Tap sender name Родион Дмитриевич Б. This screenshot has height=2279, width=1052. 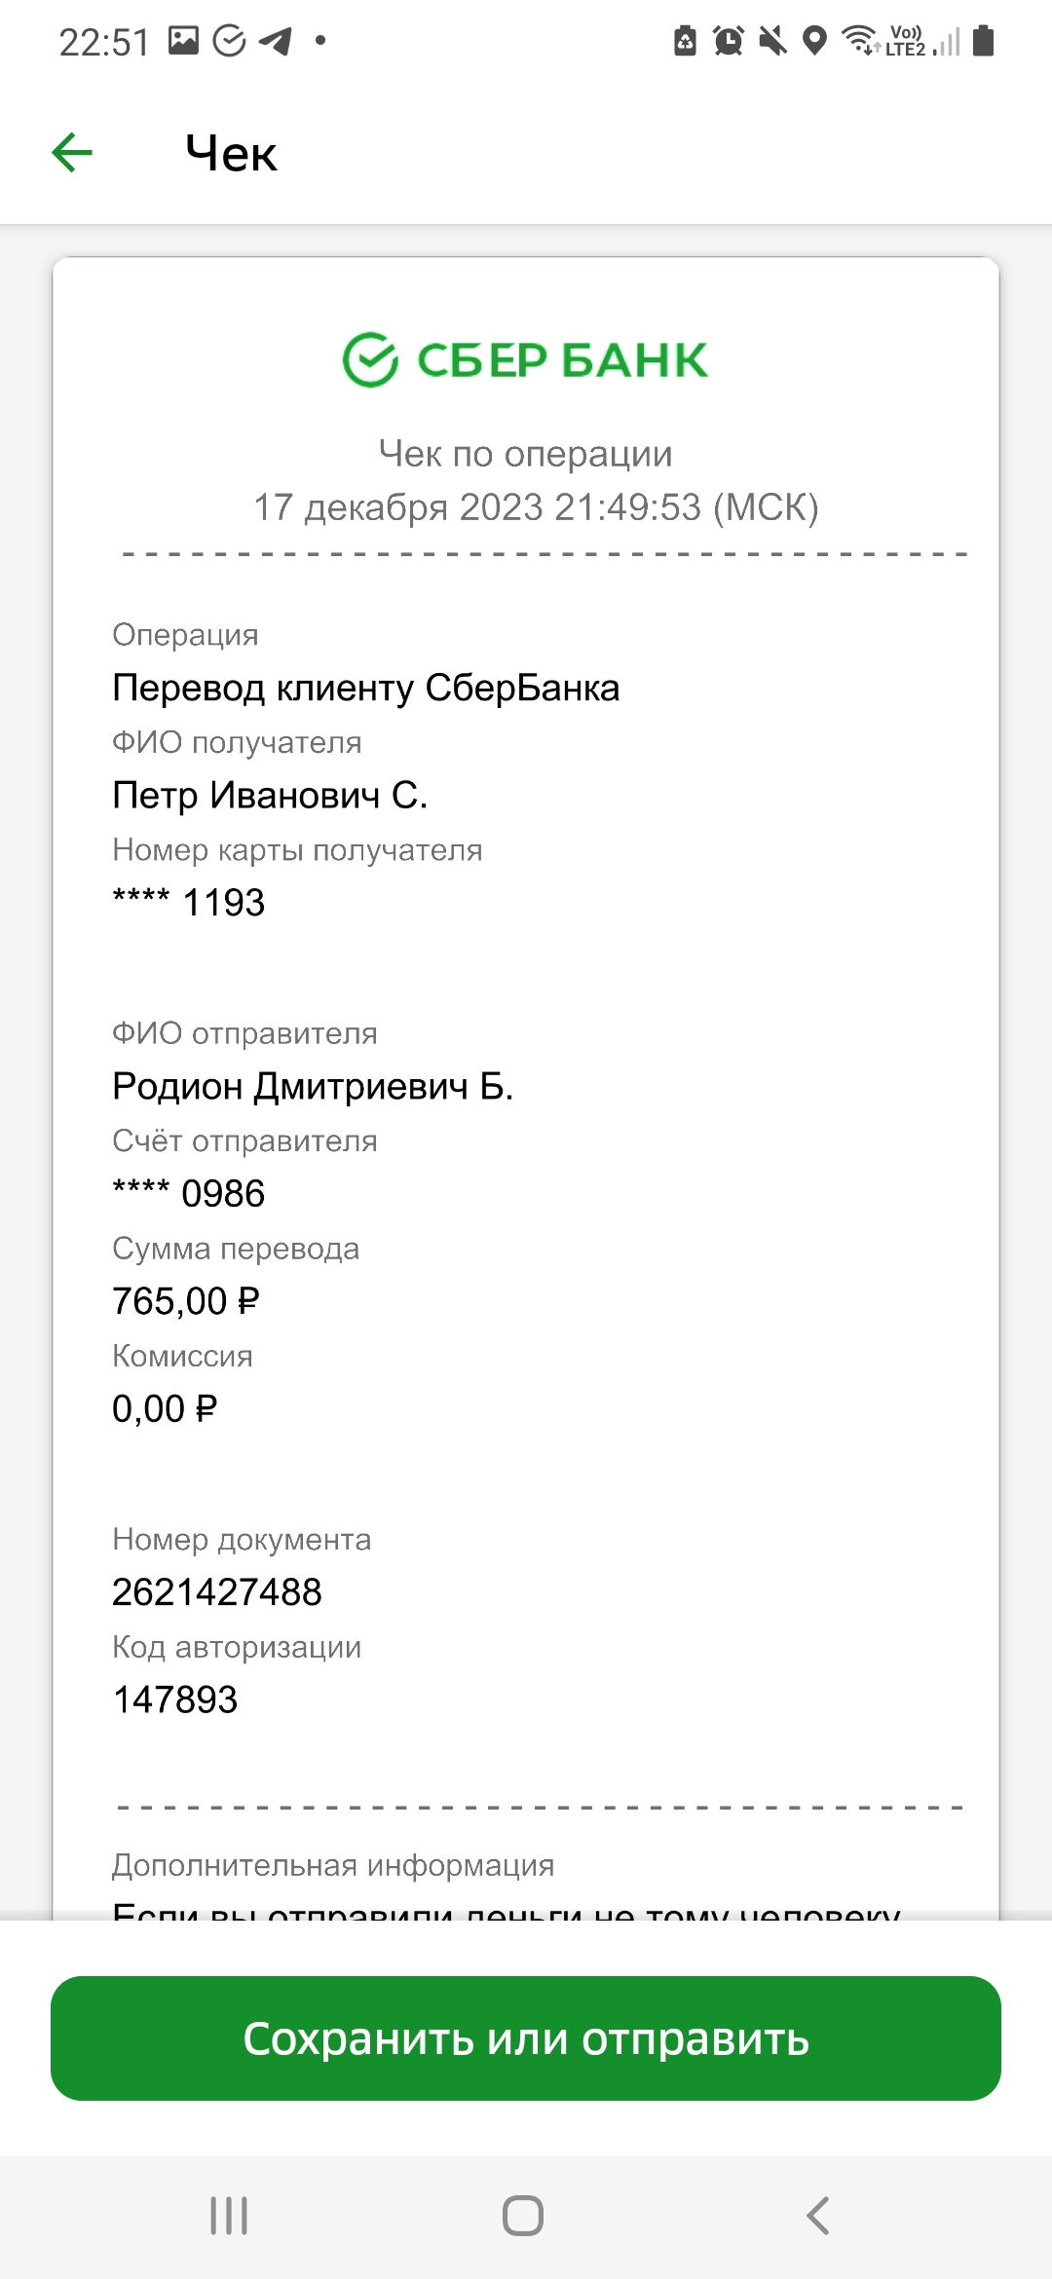tap(313, 1086)
